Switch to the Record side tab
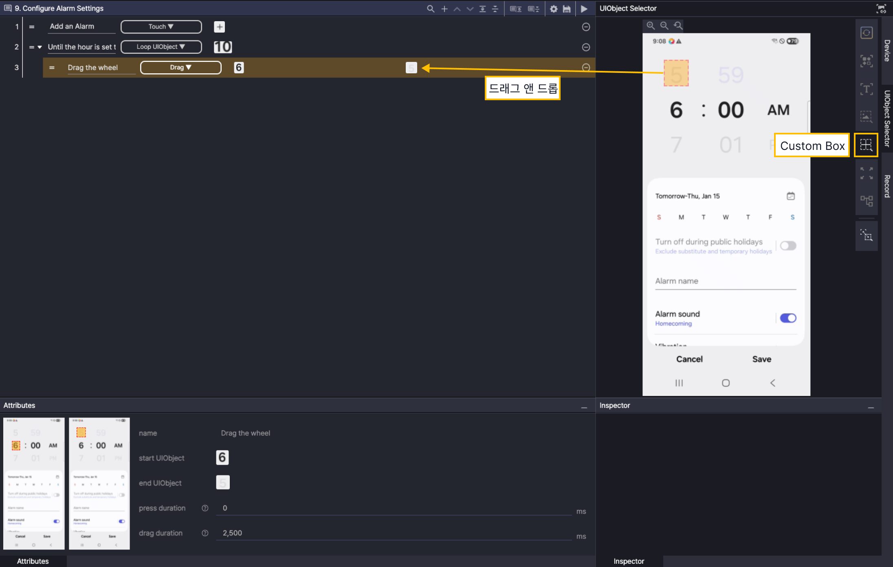Image resolution: width=893 pixels, height=567 pixels. pyautogui.click(x=887, y=186)
